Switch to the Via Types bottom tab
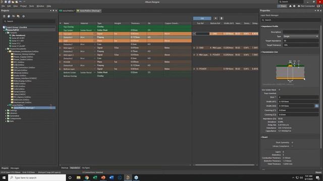The width and height of the screenshot is (323, 181). 86,168
